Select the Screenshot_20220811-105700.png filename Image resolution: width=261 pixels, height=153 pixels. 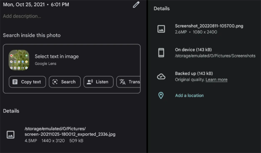(209, 26)
